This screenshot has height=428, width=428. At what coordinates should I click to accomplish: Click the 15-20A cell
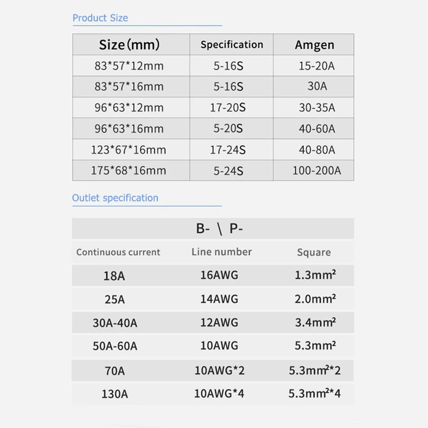click(x=316, y=66)
